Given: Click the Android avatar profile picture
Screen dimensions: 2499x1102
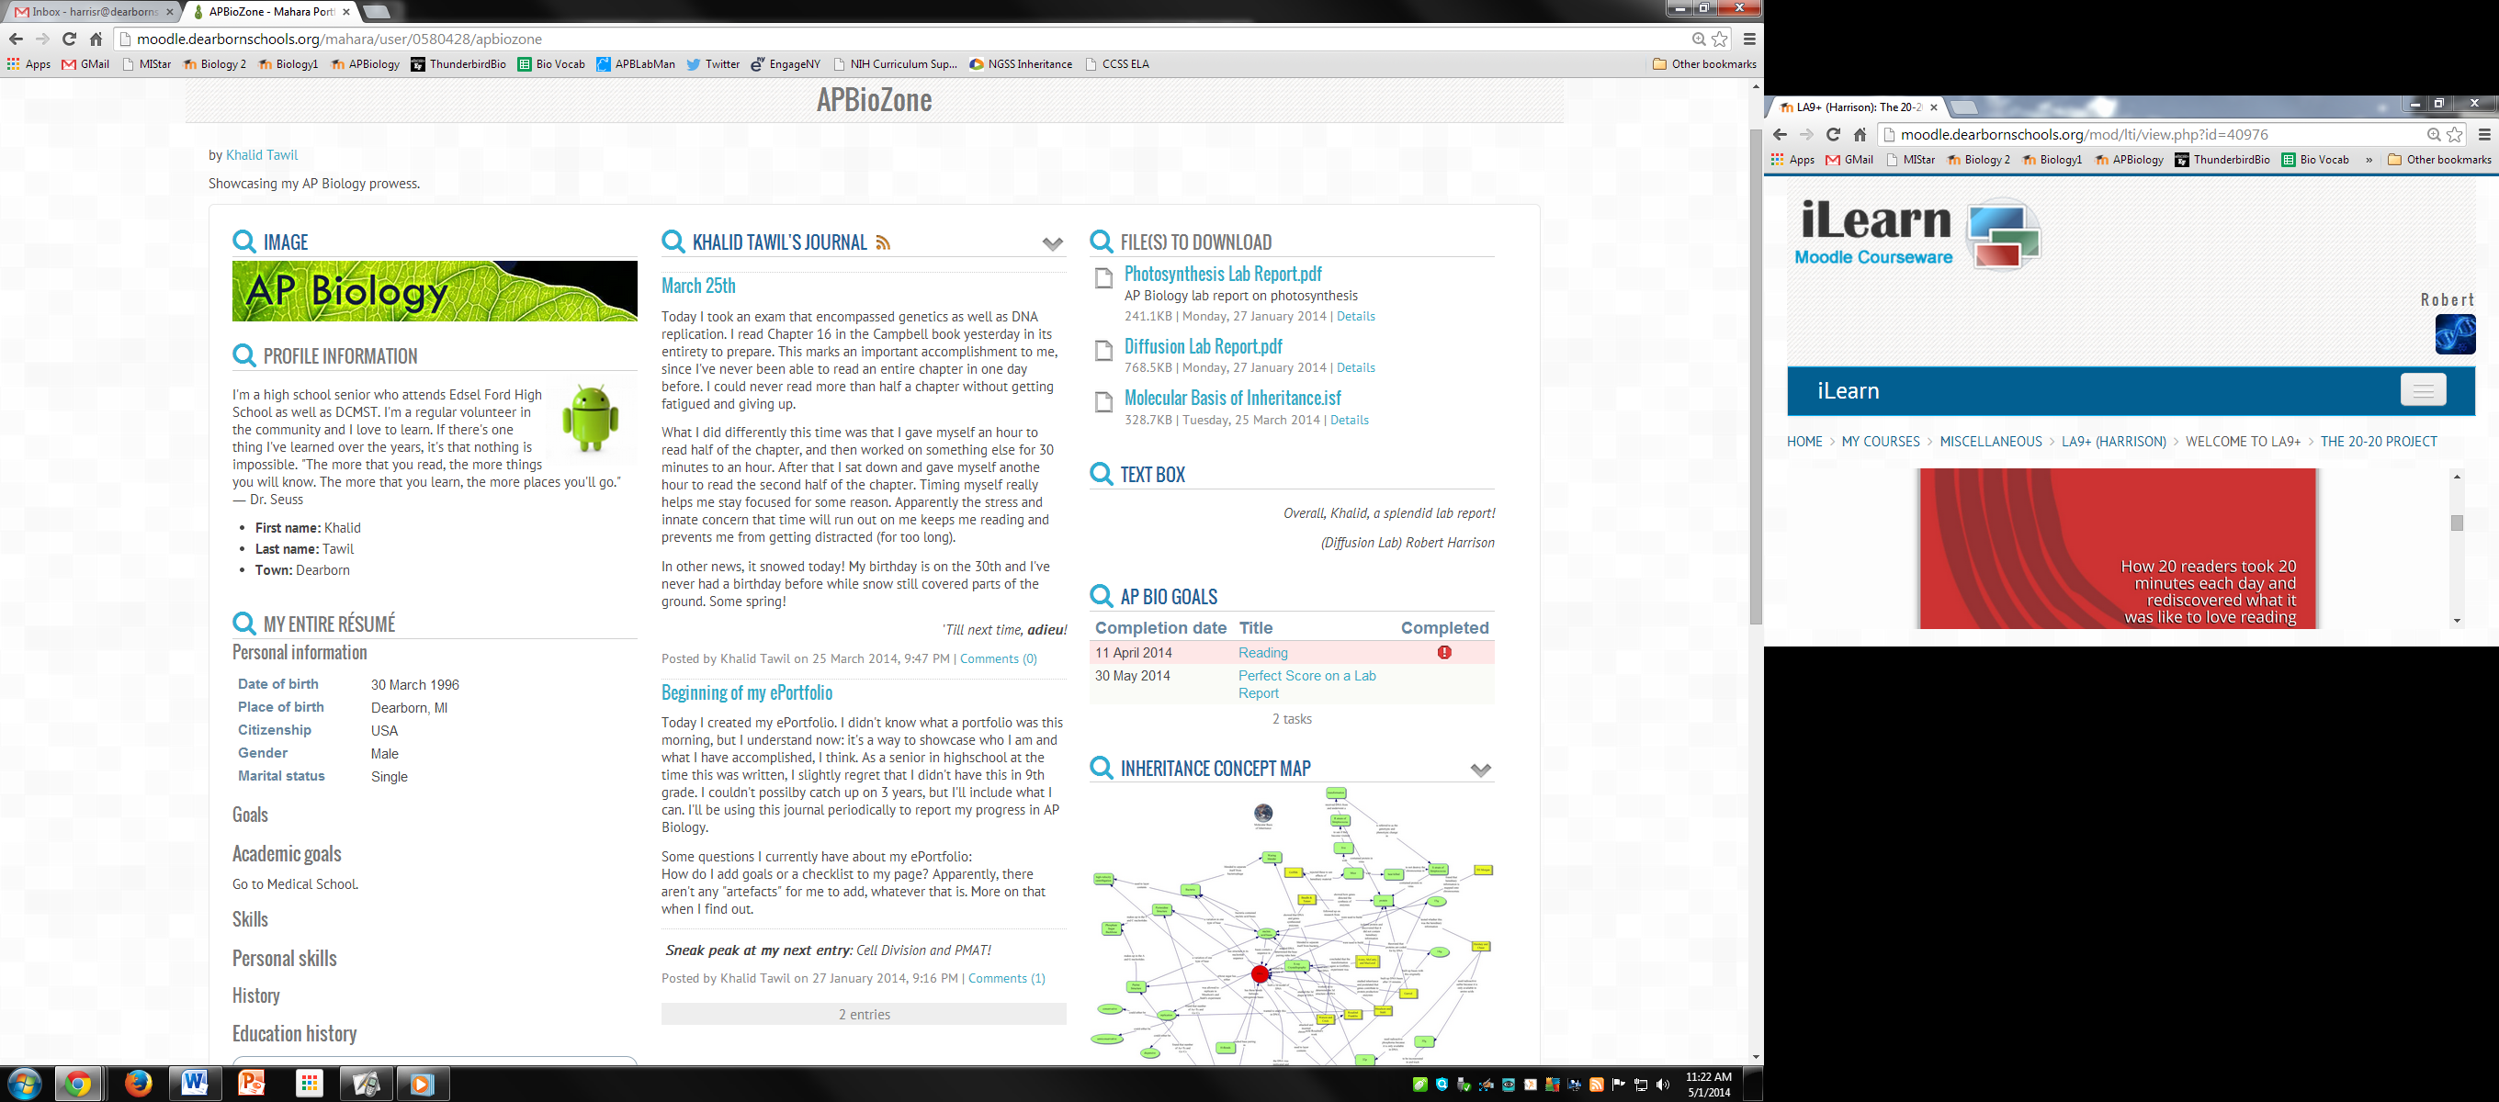Looking at the screenshot, I should point(591,418).
